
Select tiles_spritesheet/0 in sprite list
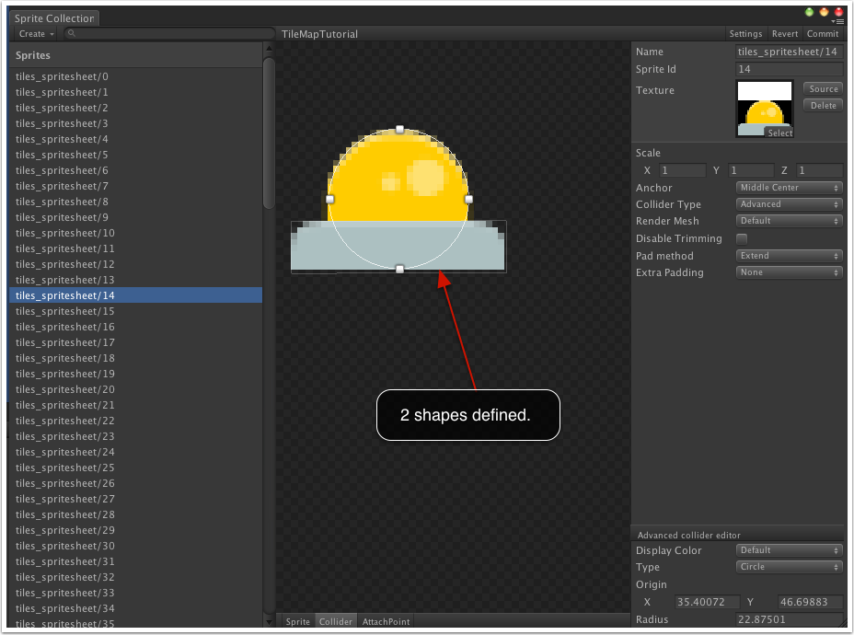pos(135,76)
